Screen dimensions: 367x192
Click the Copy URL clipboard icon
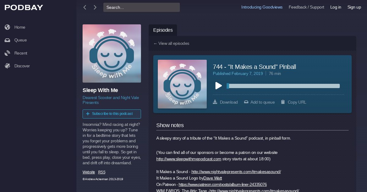click(x=283, y=102)
